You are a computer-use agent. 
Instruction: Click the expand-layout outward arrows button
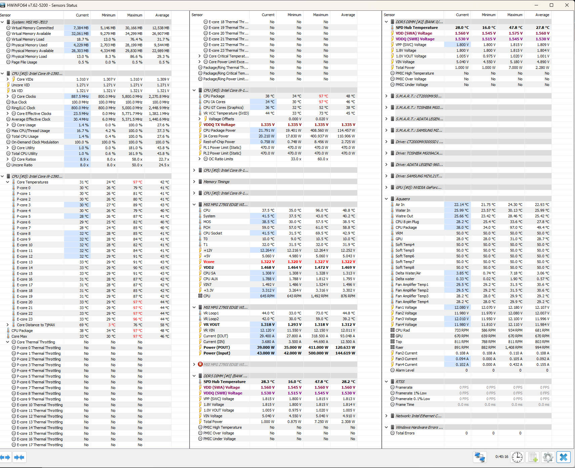[x=5, y=457]
